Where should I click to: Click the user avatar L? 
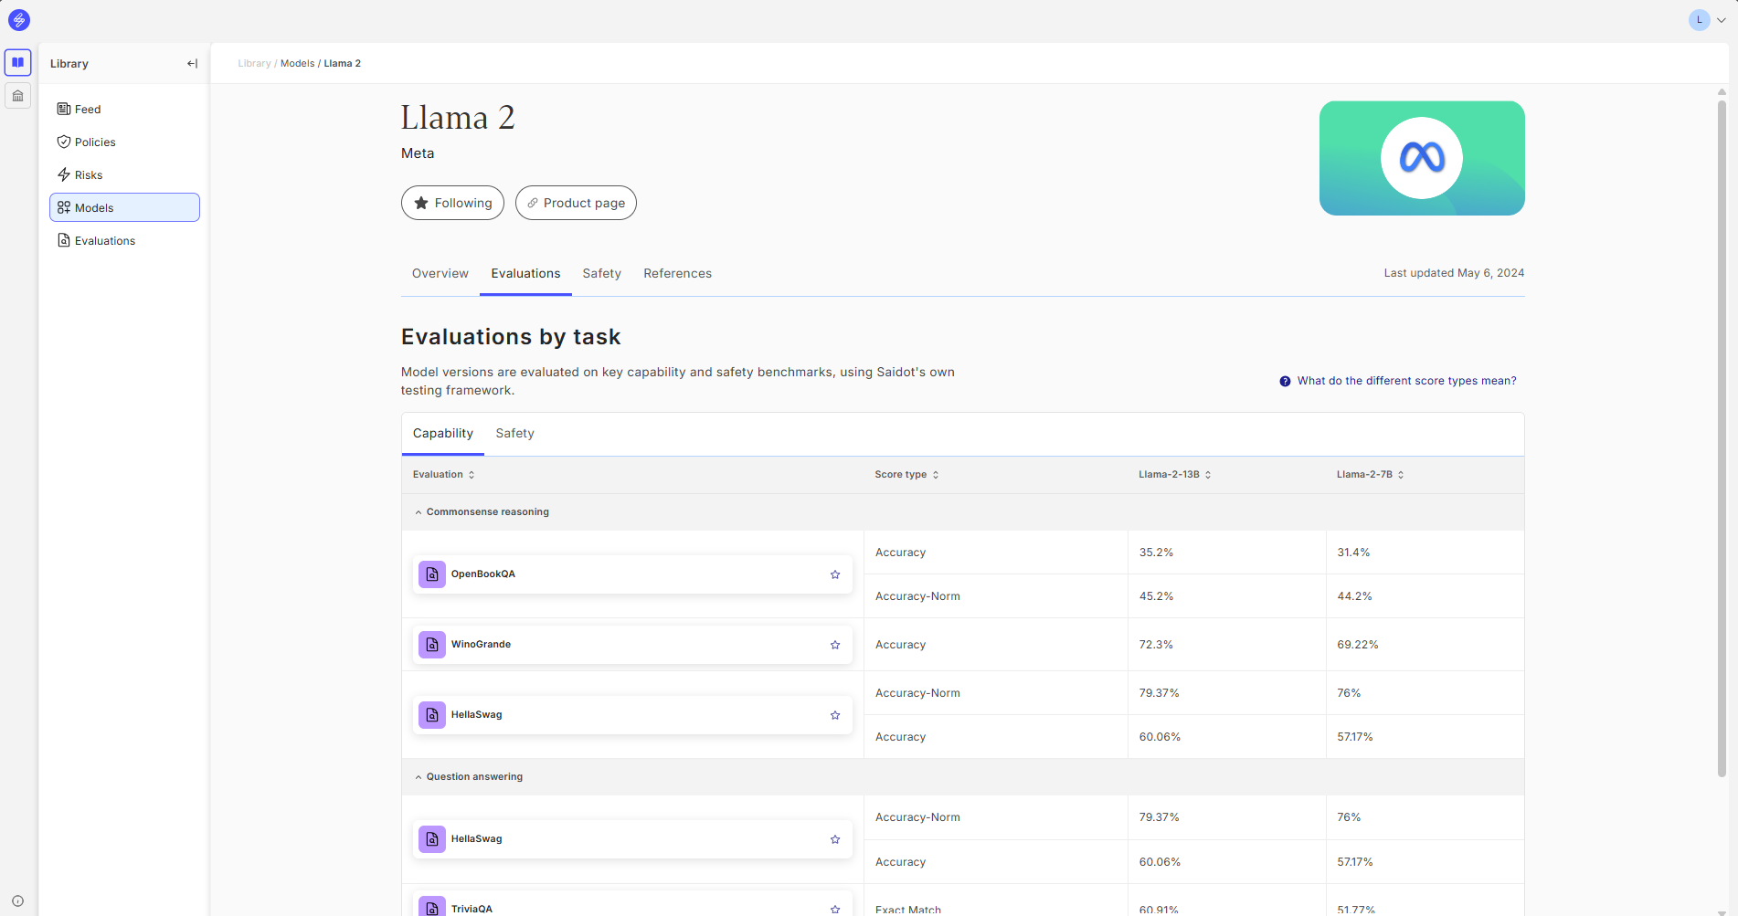(x=1699, y=20)
